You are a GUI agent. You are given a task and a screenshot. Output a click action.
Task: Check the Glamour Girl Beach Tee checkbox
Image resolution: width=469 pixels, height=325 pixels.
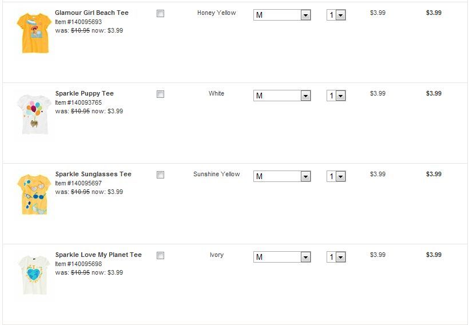(160, 13)
